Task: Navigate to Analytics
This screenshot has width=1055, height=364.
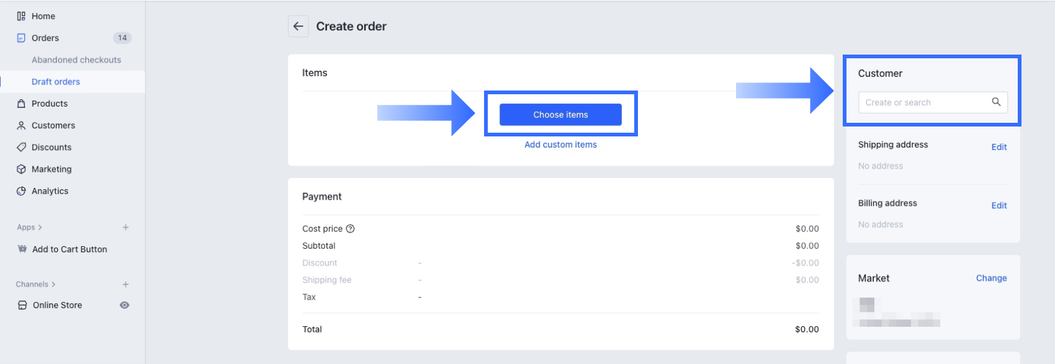Action: (x=50, y=191)
